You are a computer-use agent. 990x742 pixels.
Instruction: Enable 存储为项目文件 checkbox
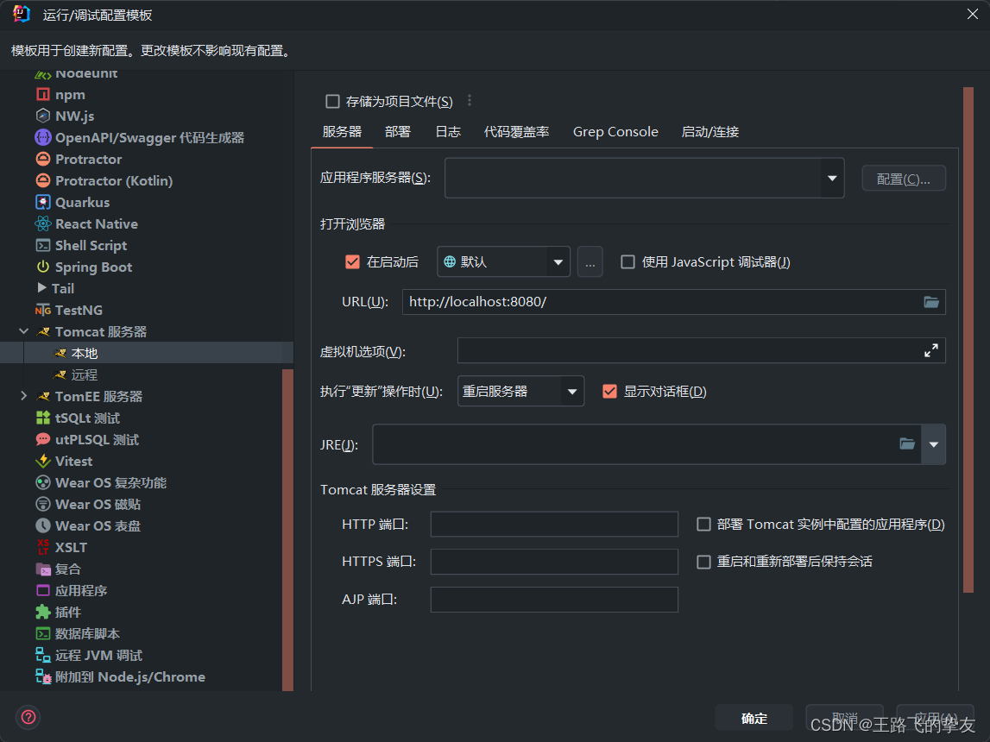[x=332, y=101]
